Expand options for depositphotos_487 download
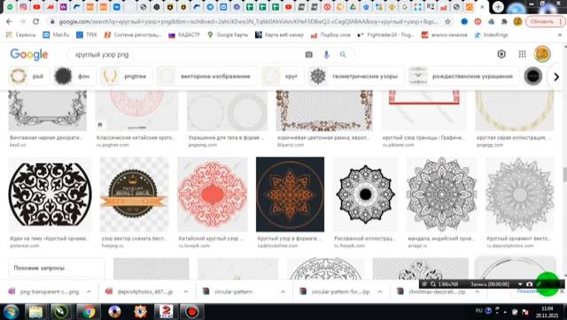 [x=186, y=292]
